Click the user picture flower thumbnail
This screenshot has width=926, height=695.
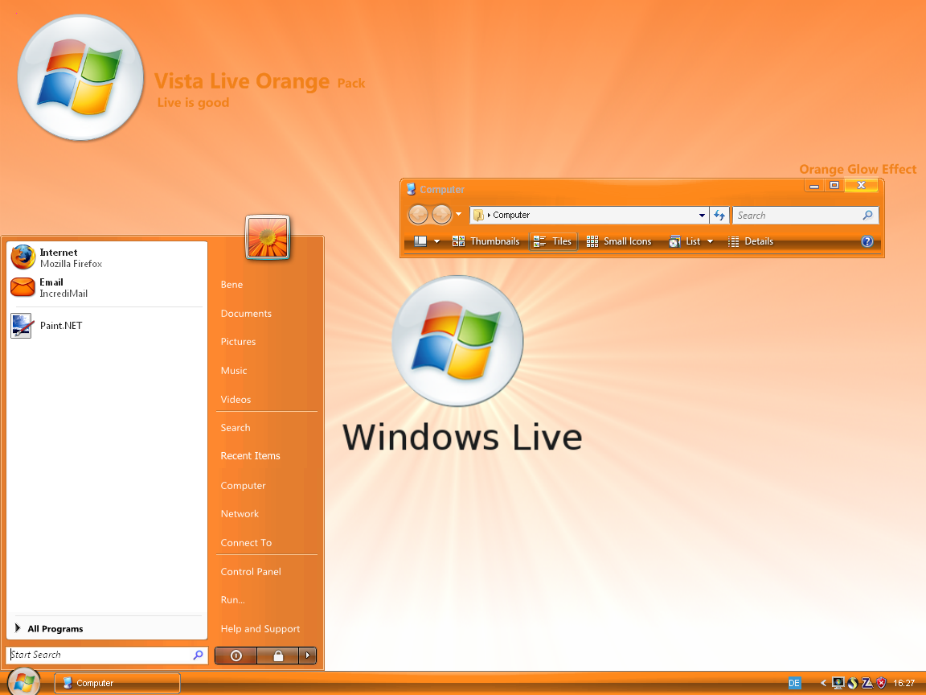(268, 237)
